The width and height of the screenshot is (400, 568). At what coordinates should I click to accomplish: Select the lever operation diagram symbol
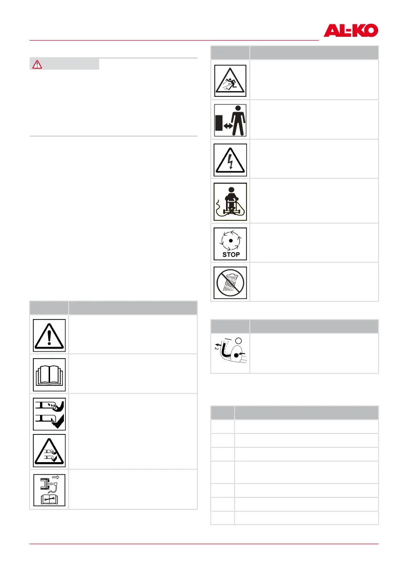pos(230,353)
